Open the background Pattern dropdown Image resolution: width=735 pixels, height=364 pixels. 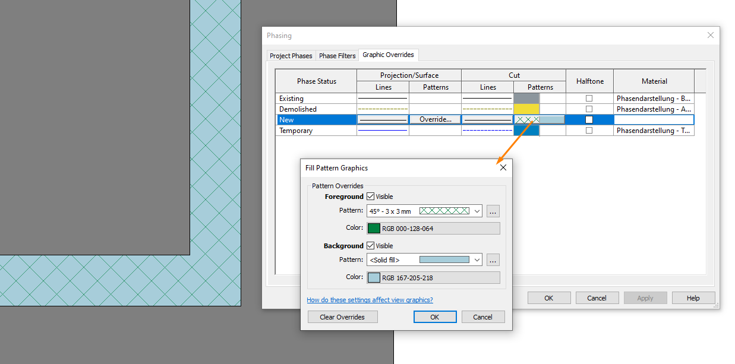[477, 259]
